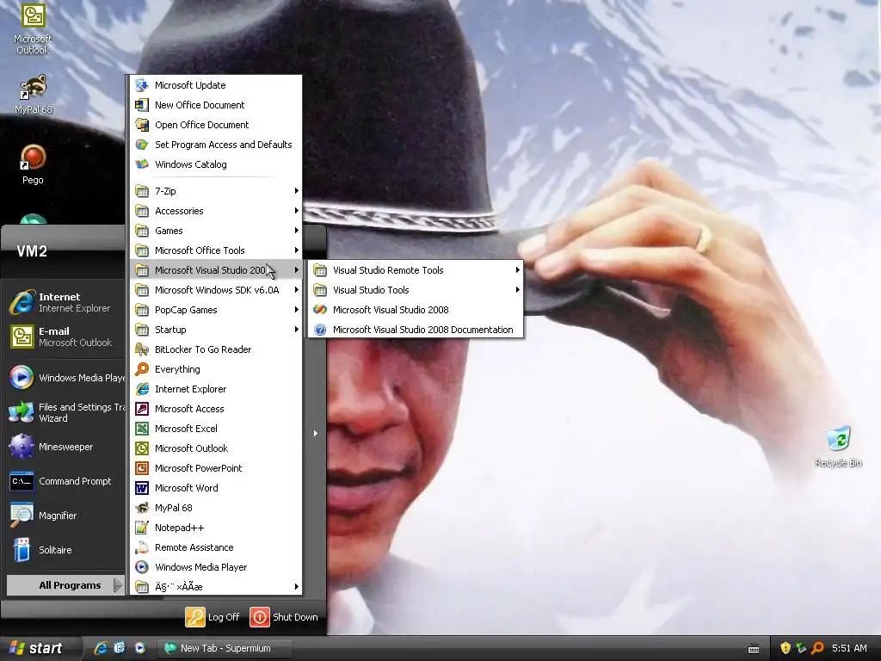
Task: Launch Minesweeper from start menu
Action: coord(65,447)
